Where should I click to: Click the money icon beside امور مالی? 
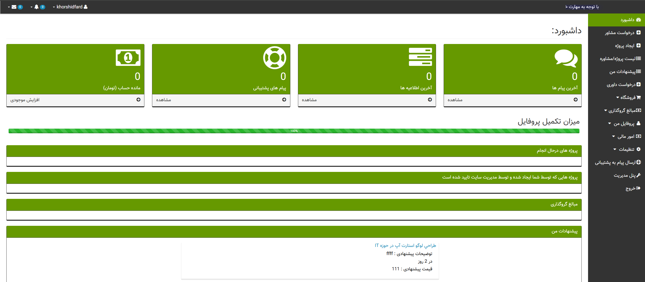(638, 136)
